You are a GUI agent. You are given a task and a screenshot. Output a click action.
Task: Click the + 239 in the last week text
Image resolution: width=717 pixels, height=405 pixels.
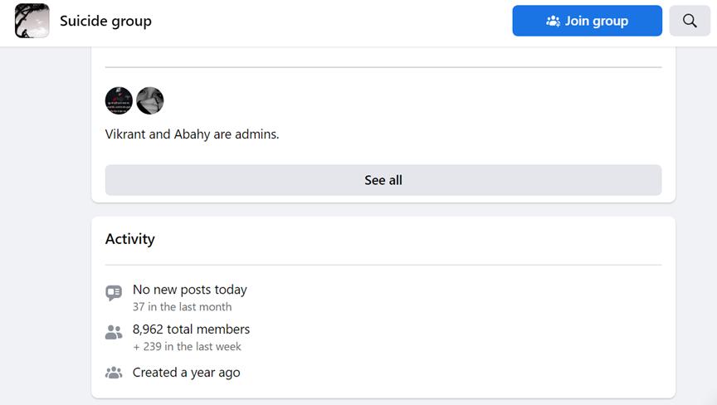pyautogui.click(x=187, y=347)
